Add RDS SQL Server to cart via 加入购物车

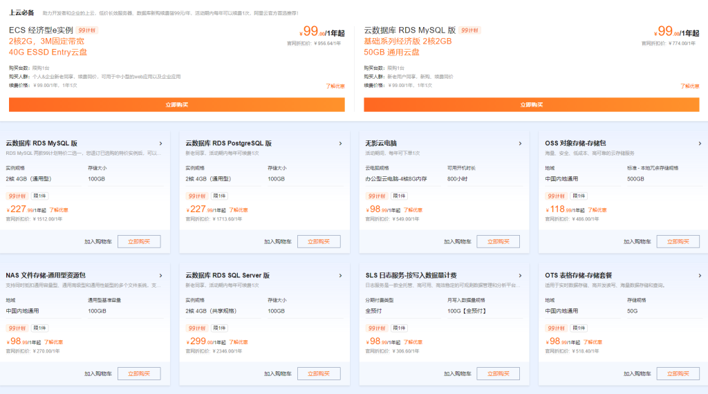pyautogui.click(x=278, y=374)
